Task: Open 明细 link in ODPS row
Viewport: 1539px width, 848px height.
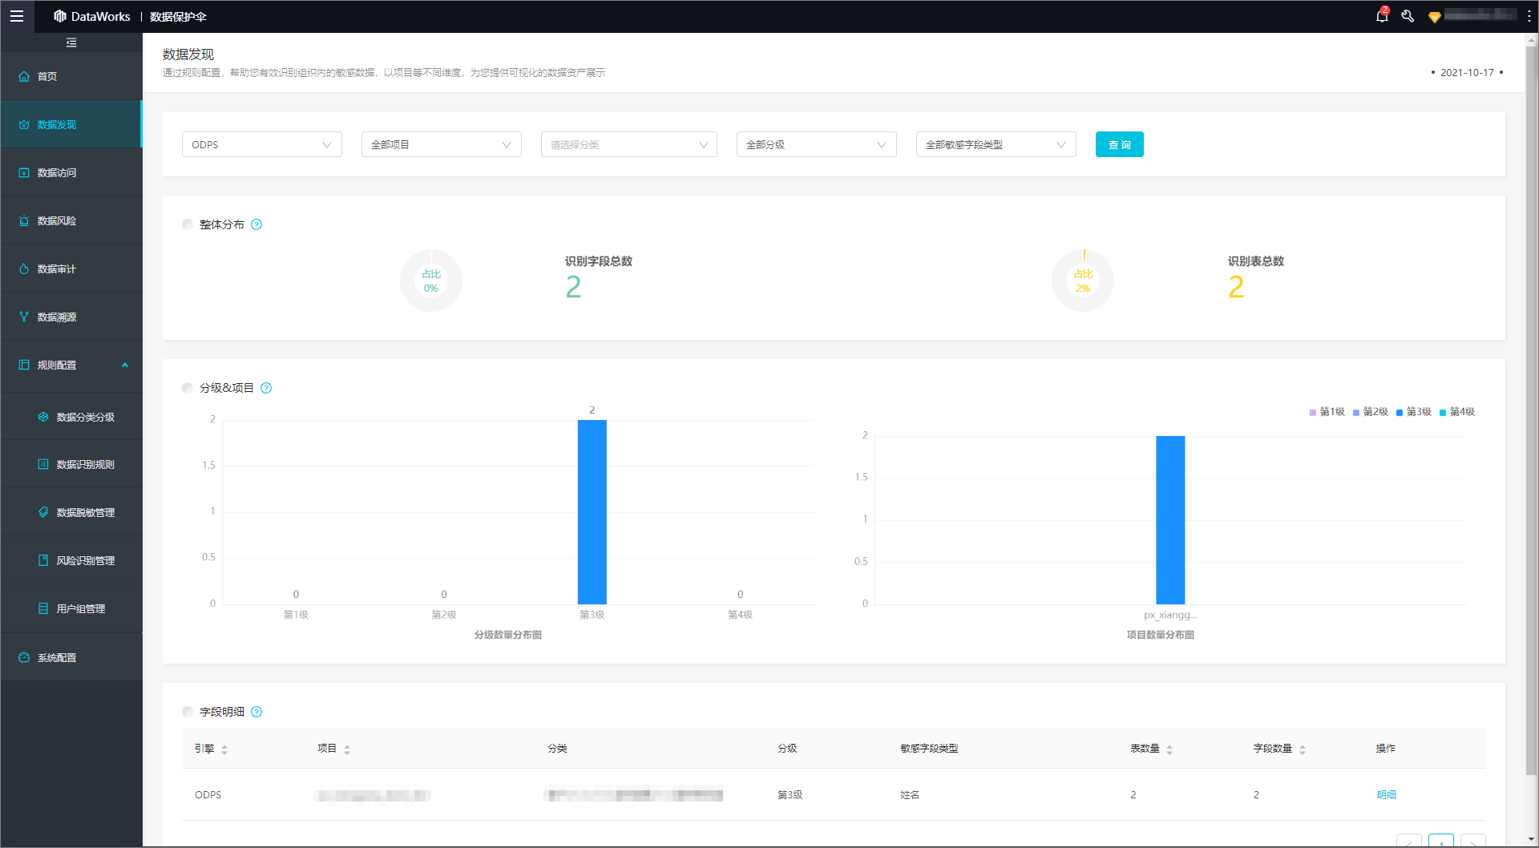Action: pos(1386,794)
